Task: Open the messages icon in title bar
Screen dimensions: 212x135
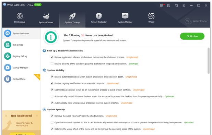Action: (161, 5)
